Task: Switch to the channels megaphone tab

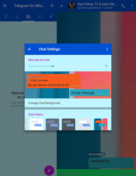Action: pyautogui.click(x=40, y=16)
